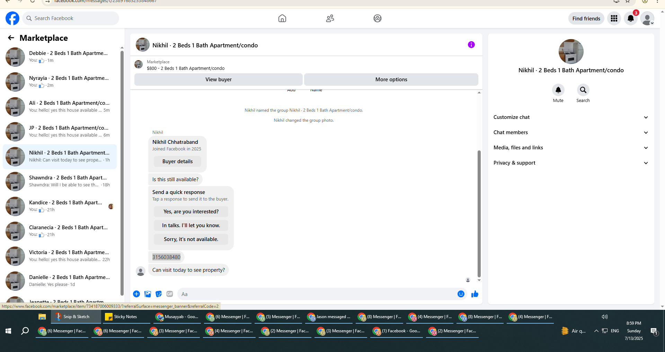The height and width of the screenshot is (352, 665).
Task: Open Windows taskbar search
Action: [x=25, y=331]
